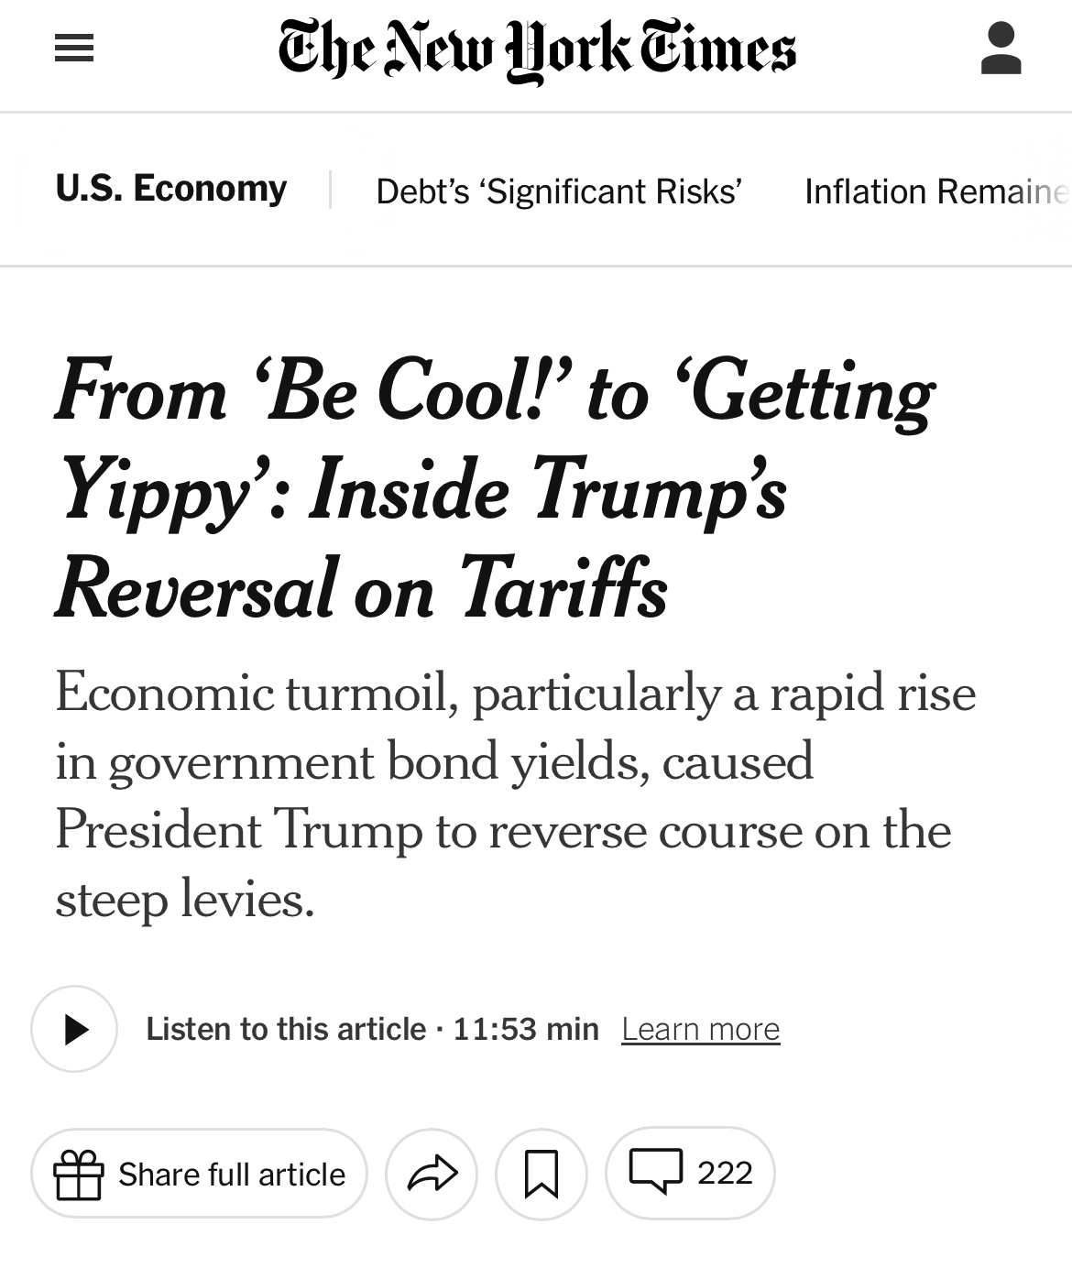Open the comments speech bubble icon
Screen dimensions: 1072x1268
click(656, 1173)
